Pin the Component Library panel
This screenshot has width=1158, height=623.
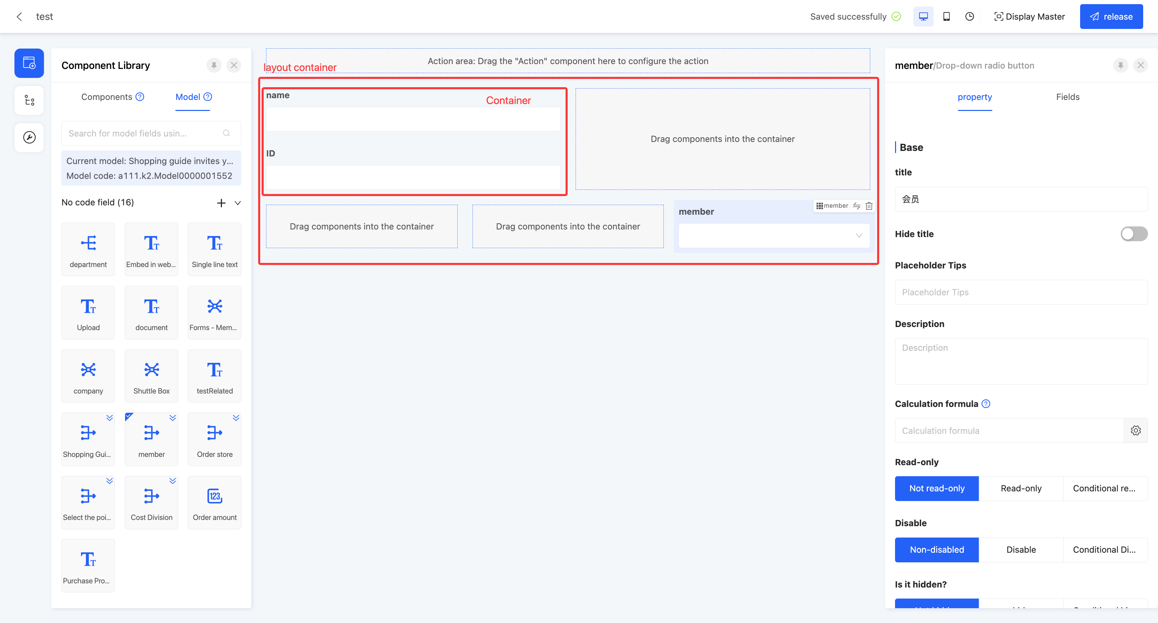(x=214, y=65)
